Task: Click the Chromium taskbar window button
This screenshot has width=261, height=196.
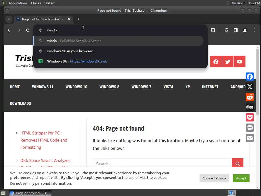Action: coord(30,193)
